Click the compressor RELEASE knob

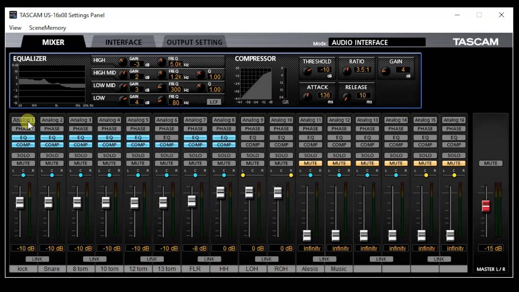[x=347, y=97]
